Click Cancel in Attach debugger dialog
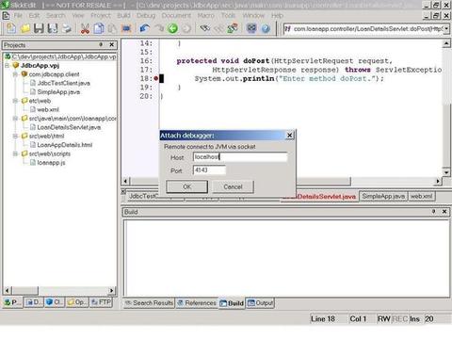The image size is (452, 339). tap(233, 186)
